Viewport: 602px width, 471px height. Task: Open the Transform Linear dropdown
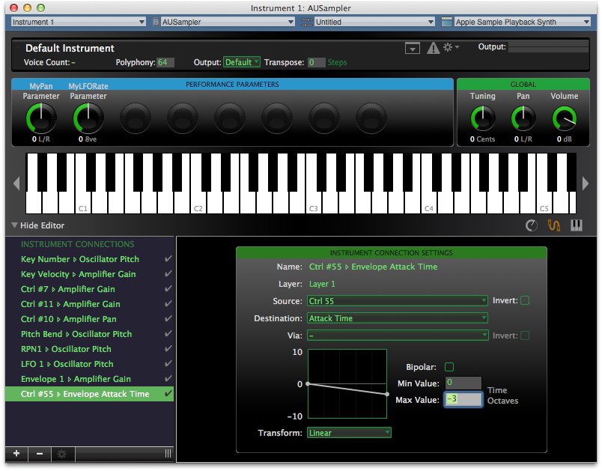click(x=349, y=433)
